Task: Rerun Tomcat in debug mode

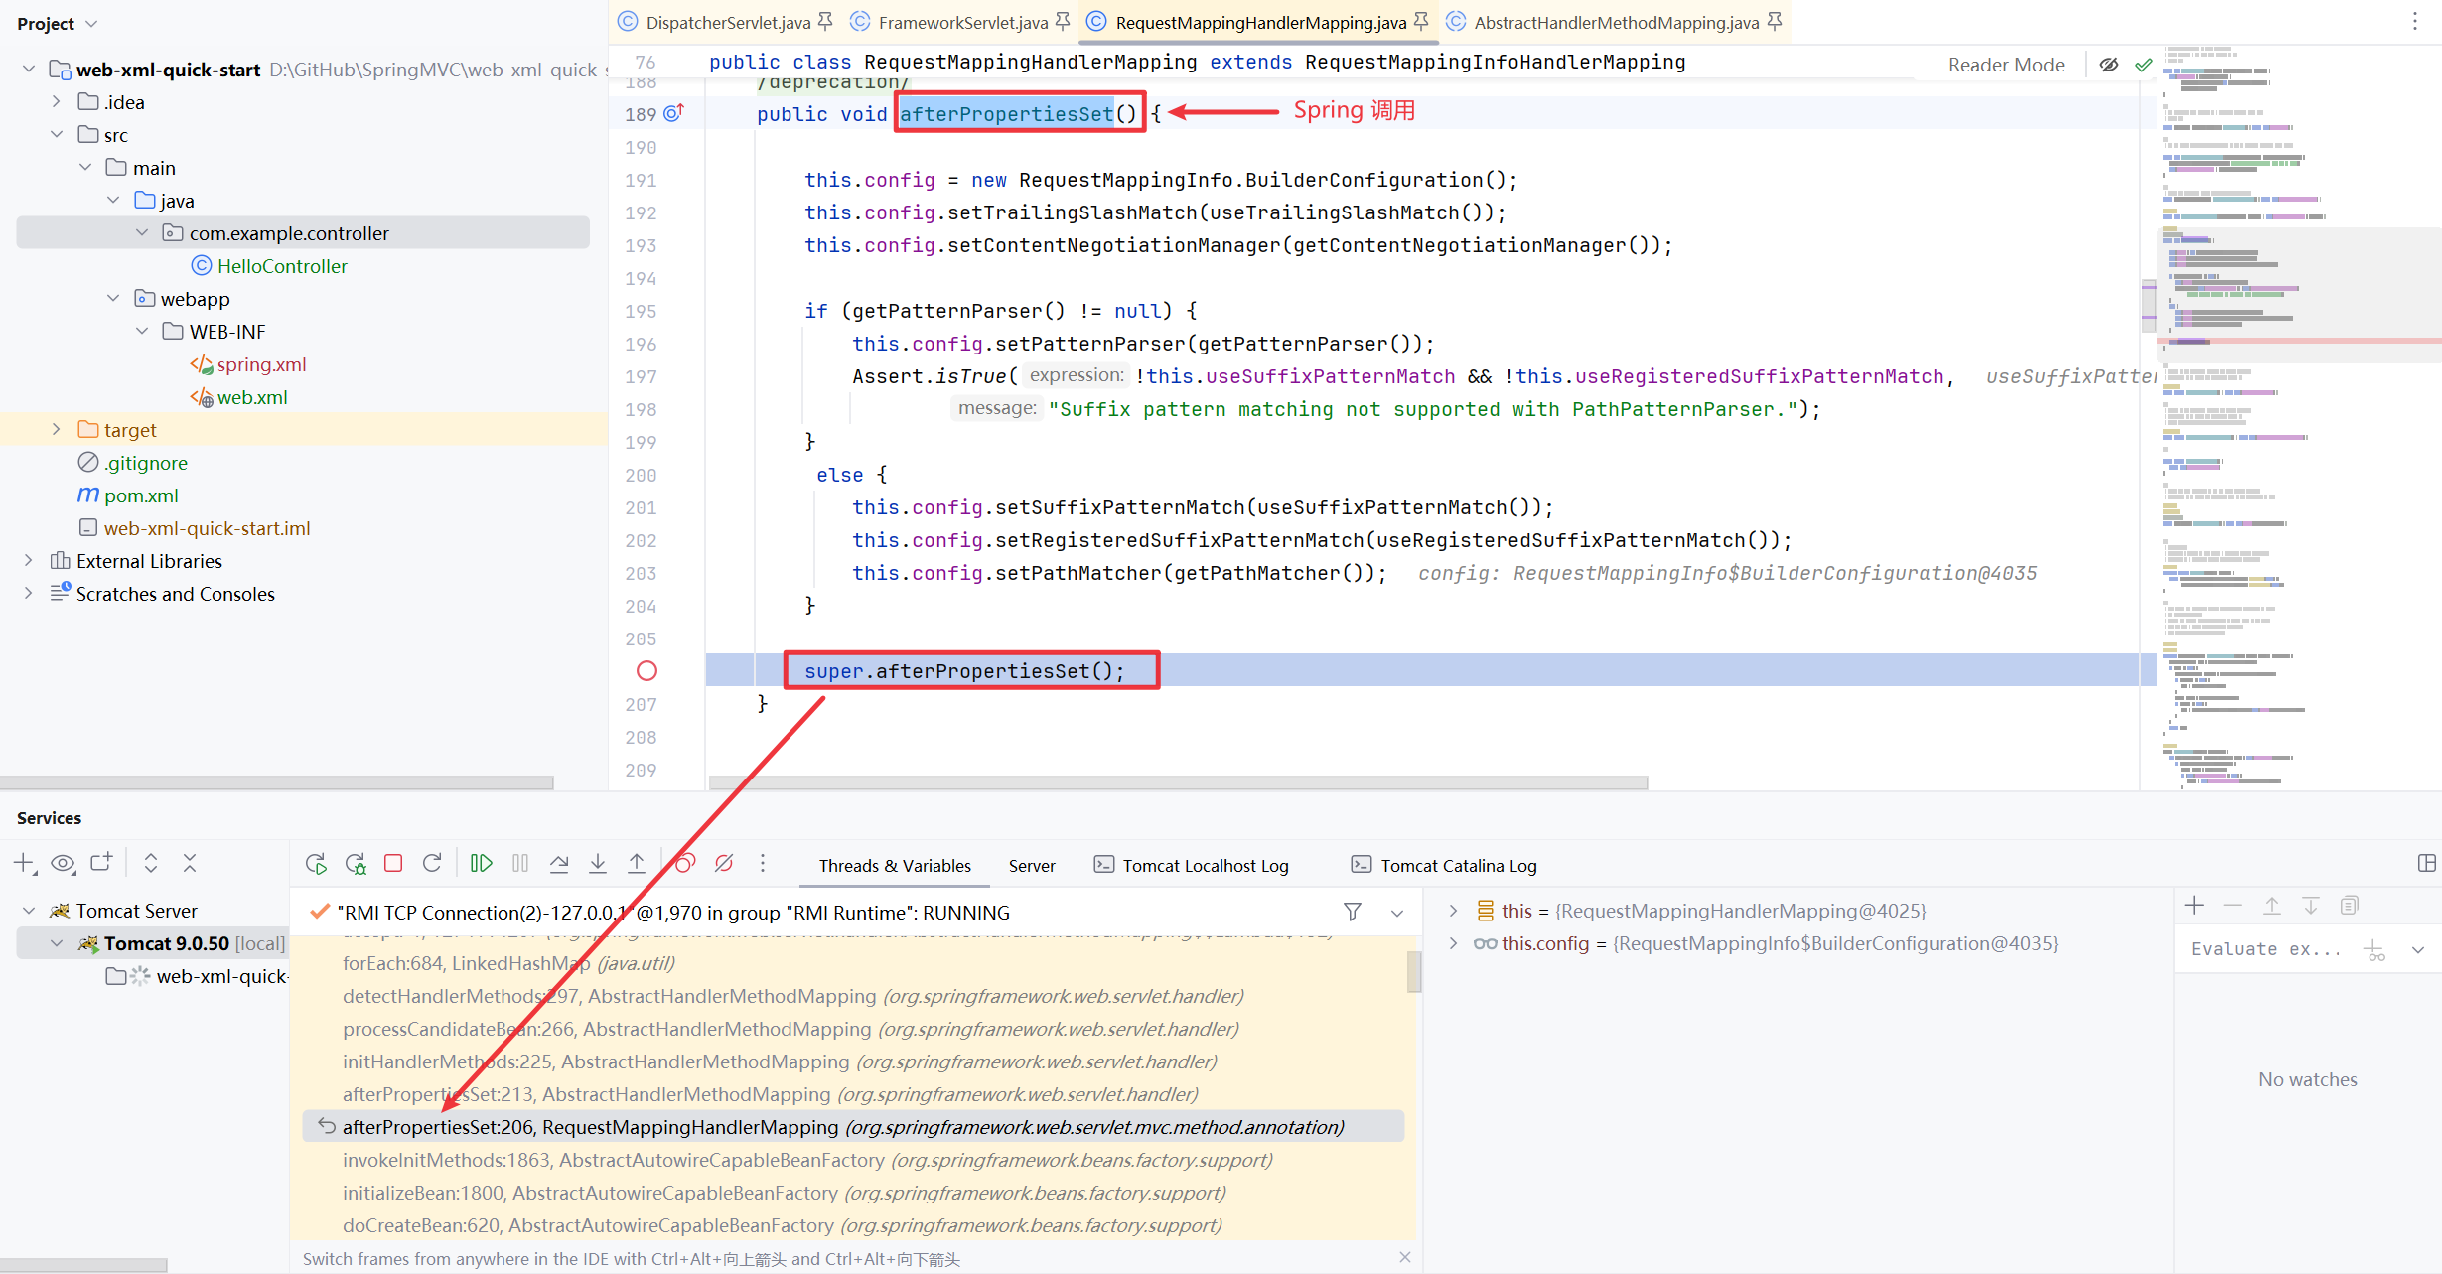Action: tap(356, 864)
